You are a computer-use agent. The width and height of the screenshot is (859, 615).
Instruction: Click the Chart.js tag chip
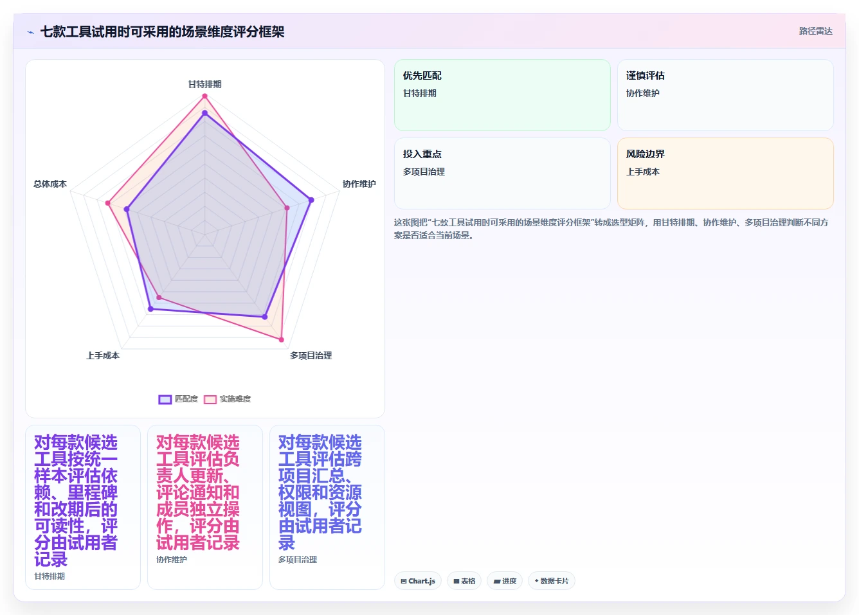tap(418, 581)
